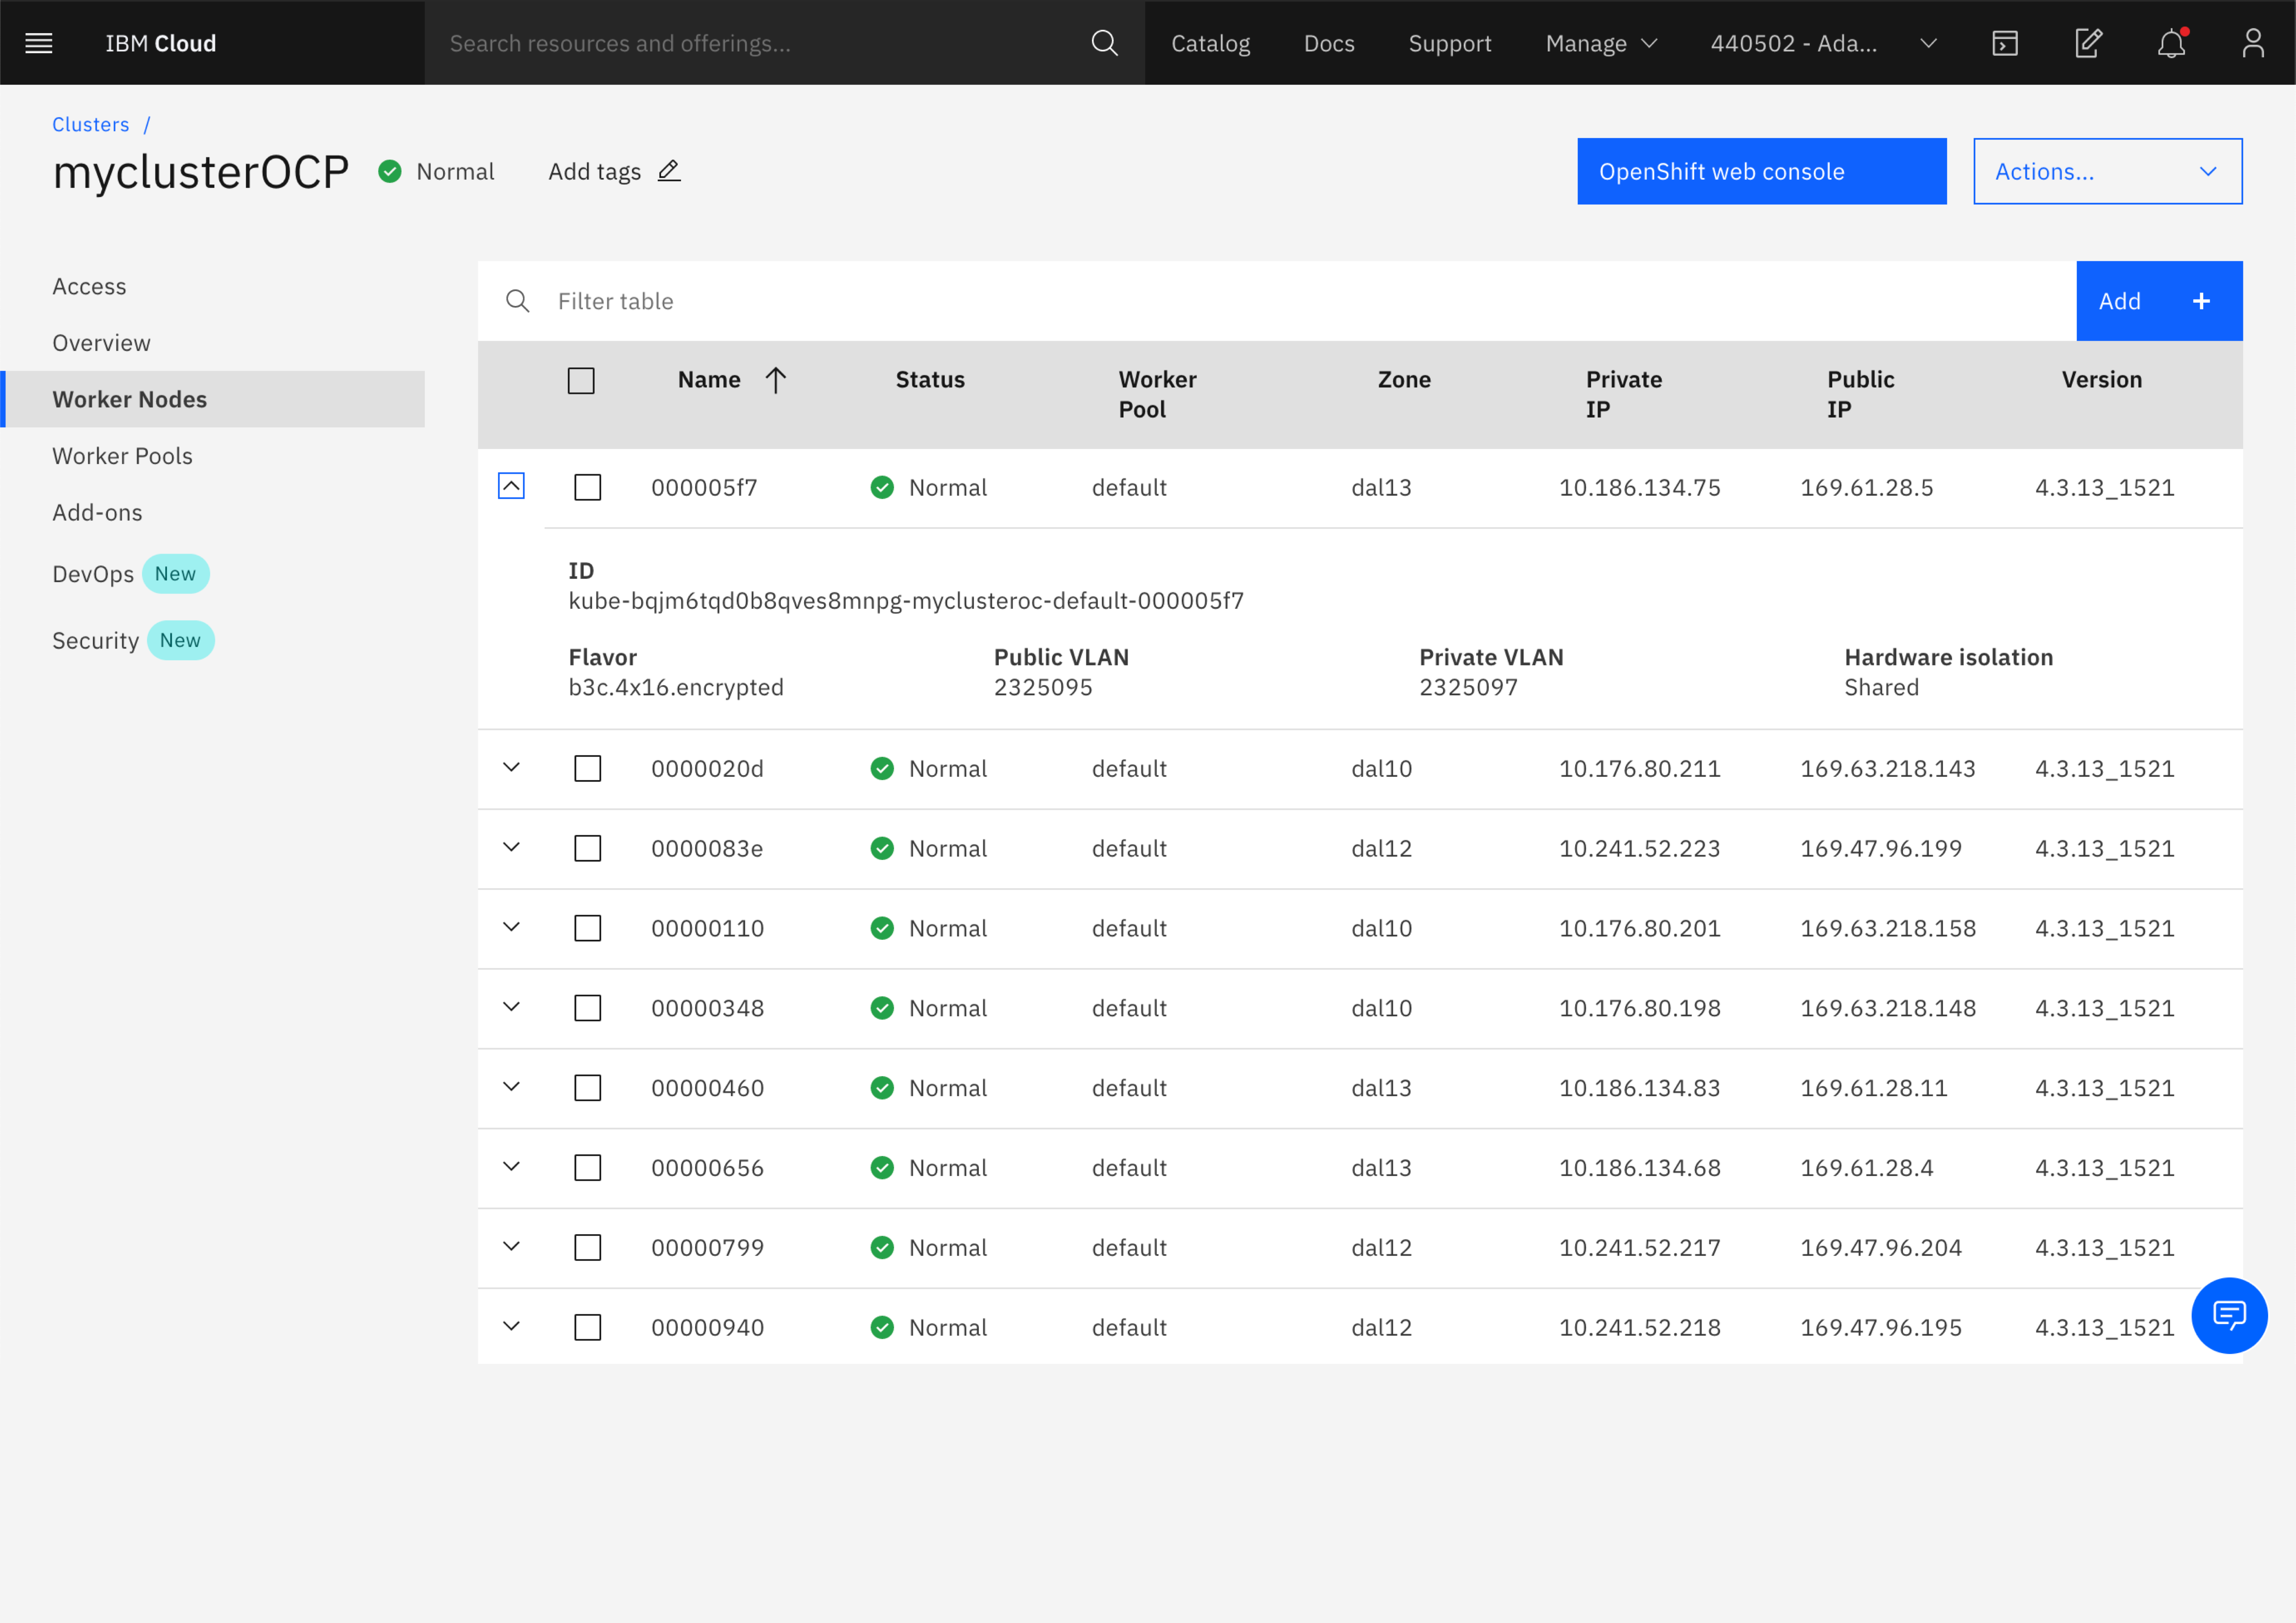Click the IBM Cloud logo
The width and height of the screenshot is (2296, 1623).
(161, 43)
